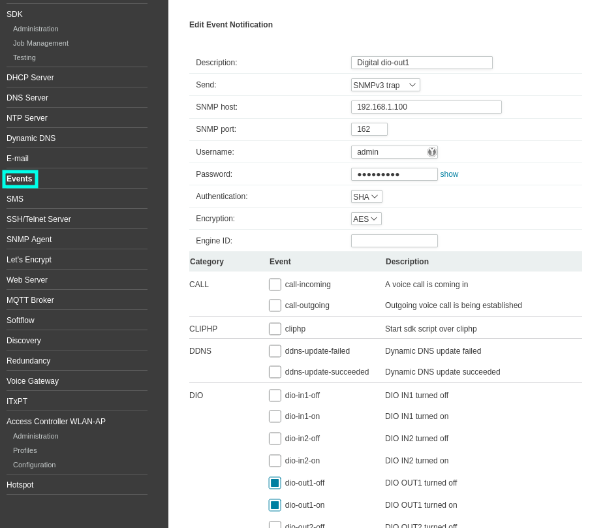Viewport: 590px width, 528px height.
Task: Go to SDK Administration
Action: click(36, 29)
